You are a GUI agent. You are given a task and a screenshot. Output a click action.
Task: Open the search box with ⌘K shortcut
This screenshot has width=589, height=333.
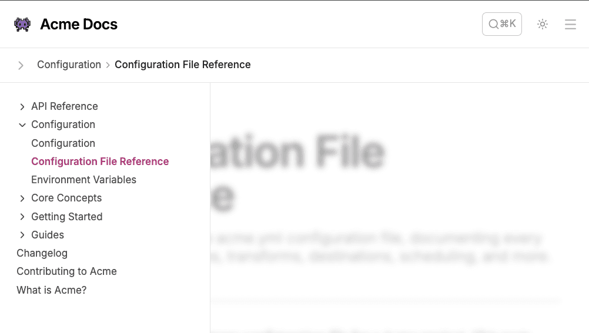coord(501,24)
